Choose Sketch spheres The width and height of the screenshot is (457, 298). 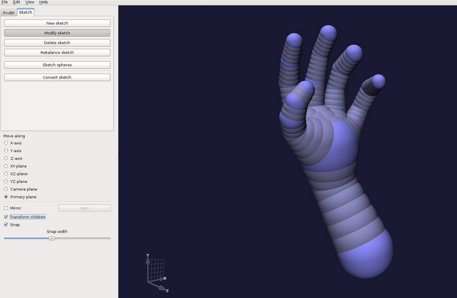click(x=57, y=65)
